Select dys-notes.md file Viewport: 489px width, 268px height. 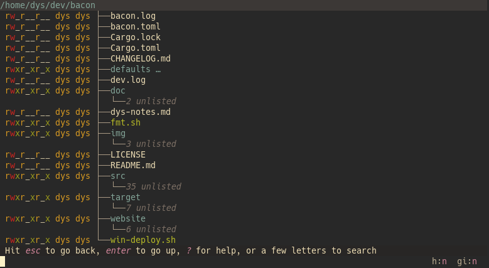141,112
